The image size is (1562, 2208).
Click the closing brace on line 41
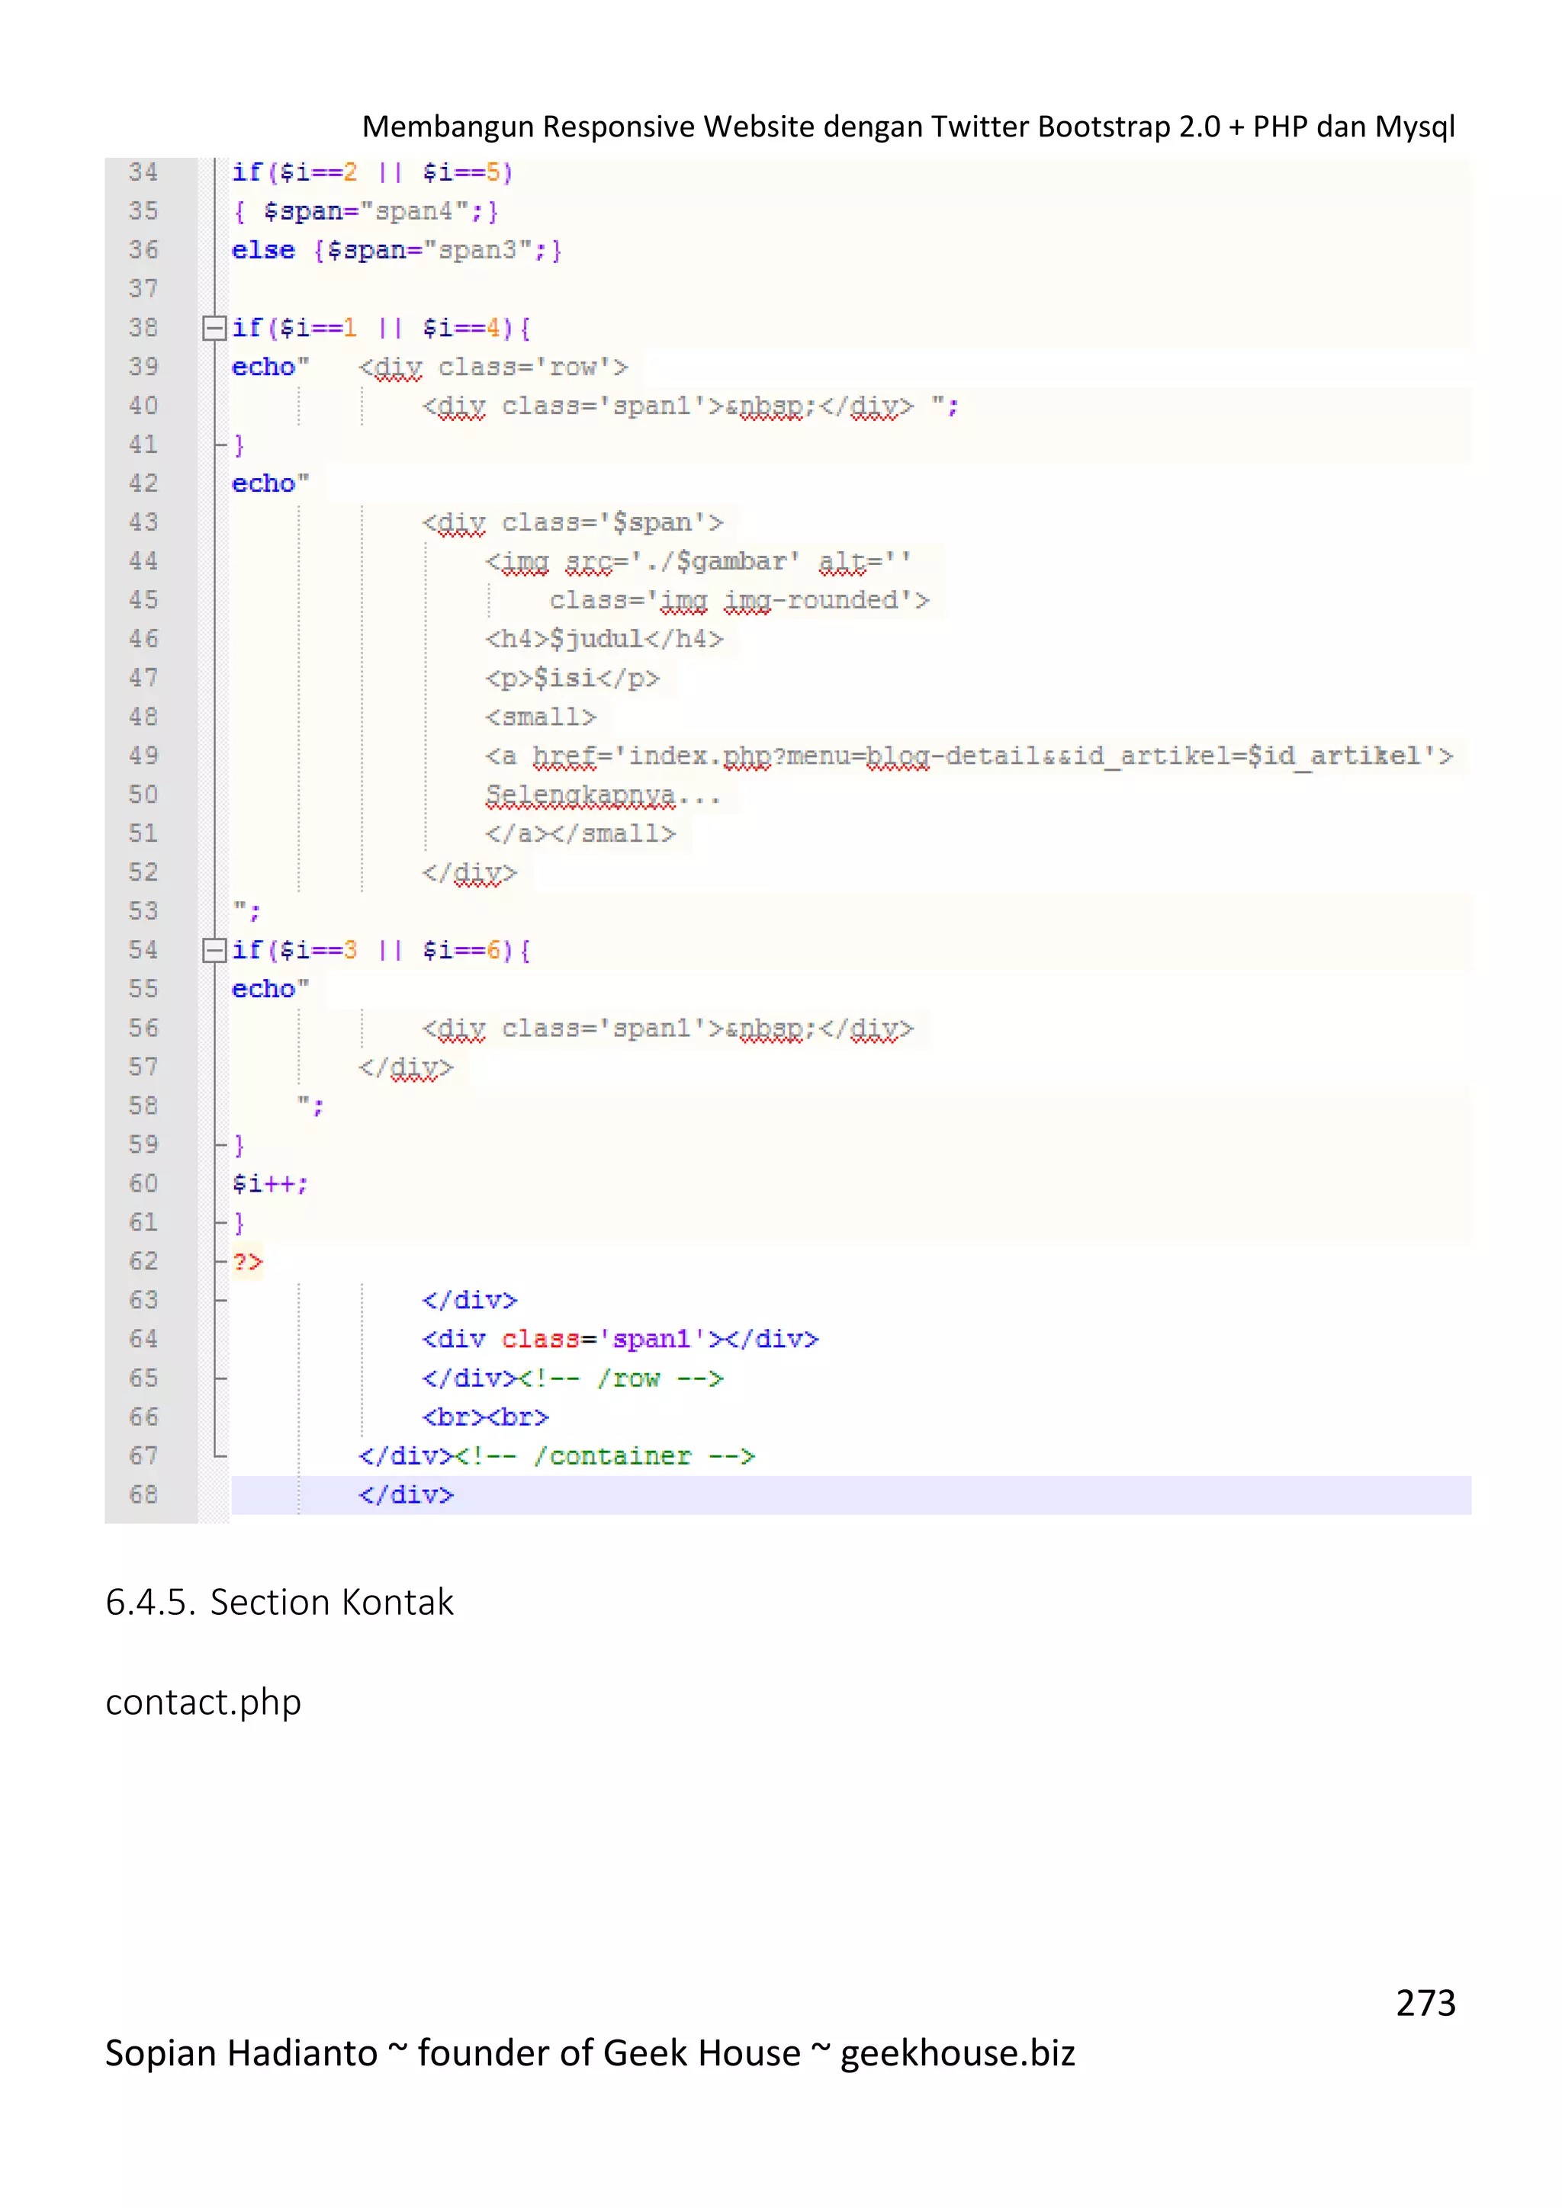click(x=239, y=445)
